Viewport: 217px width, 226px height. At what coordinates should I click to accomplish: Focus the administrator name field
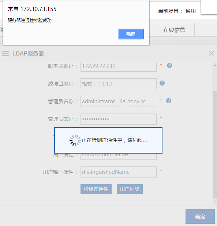(x=100, y=101)
